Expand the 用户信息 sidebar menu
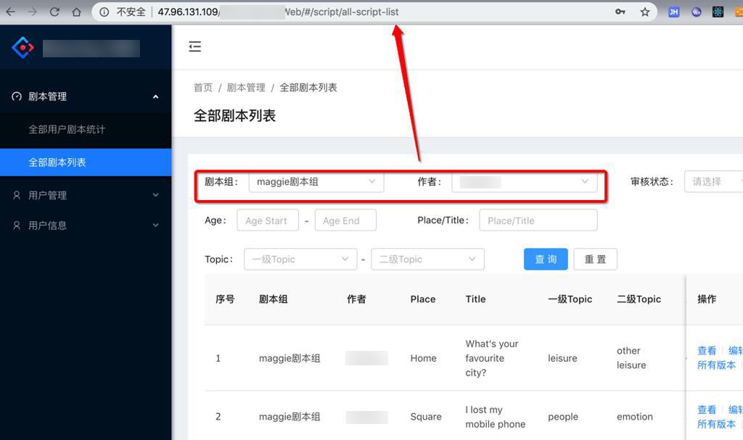Screen dimensions: 743x440 point(86,225)
